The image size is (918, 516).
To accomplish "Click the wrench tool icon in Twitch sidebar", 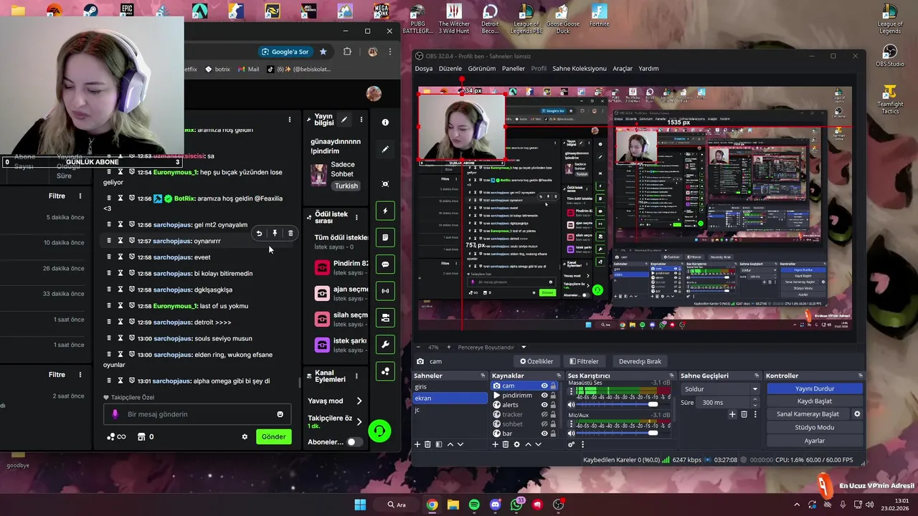I will (385, 345).
